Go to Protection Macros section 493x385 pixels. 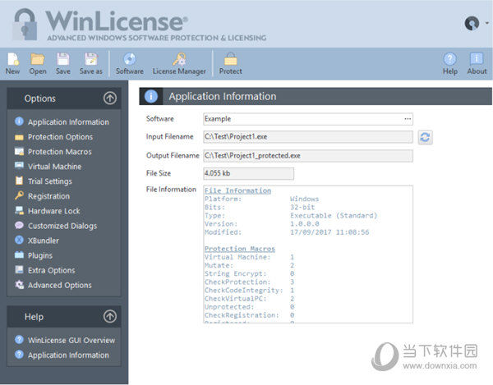[x=53, y=152]
